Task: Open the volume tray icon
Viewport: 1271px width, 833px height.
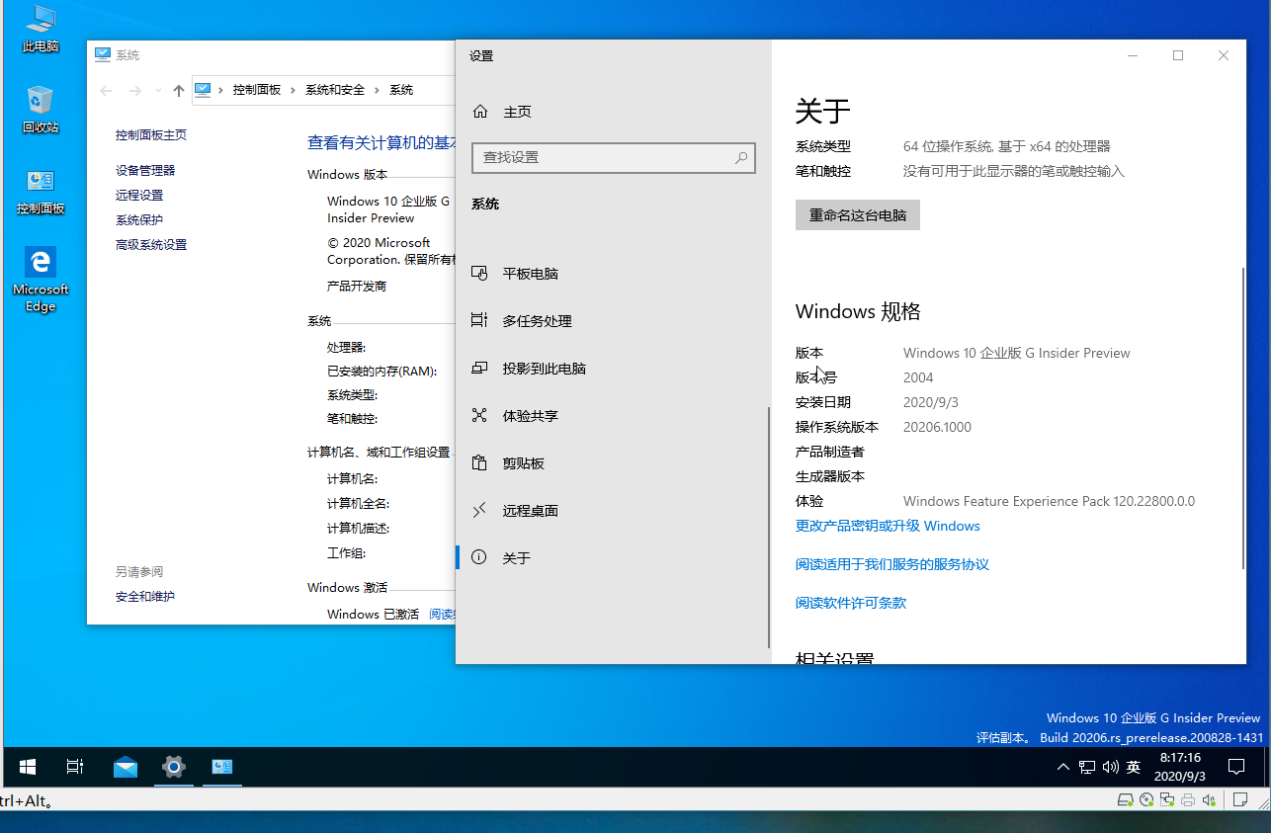Action: tap(1110, 767)
